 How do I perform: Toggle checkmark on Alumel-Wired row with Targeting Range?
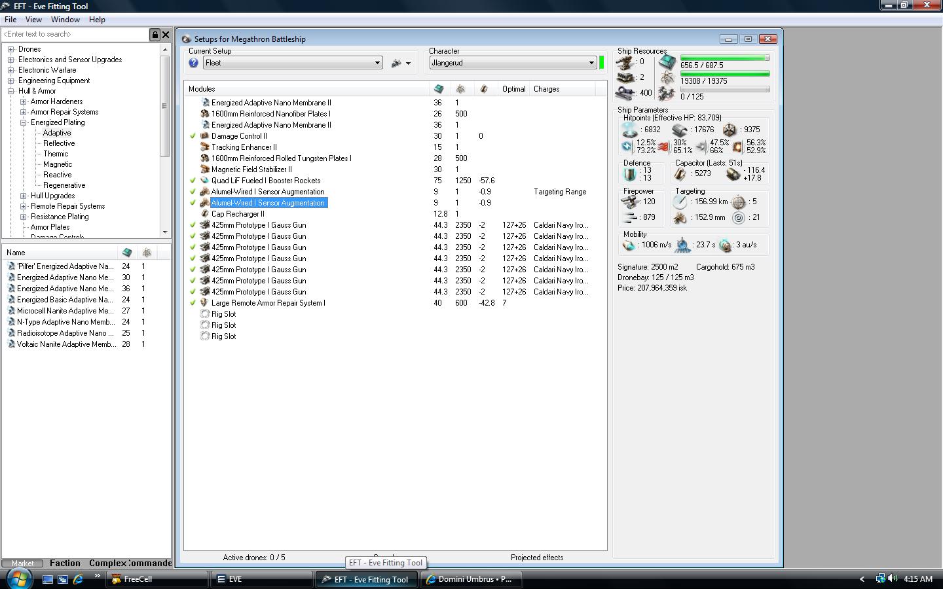(193, 192)
